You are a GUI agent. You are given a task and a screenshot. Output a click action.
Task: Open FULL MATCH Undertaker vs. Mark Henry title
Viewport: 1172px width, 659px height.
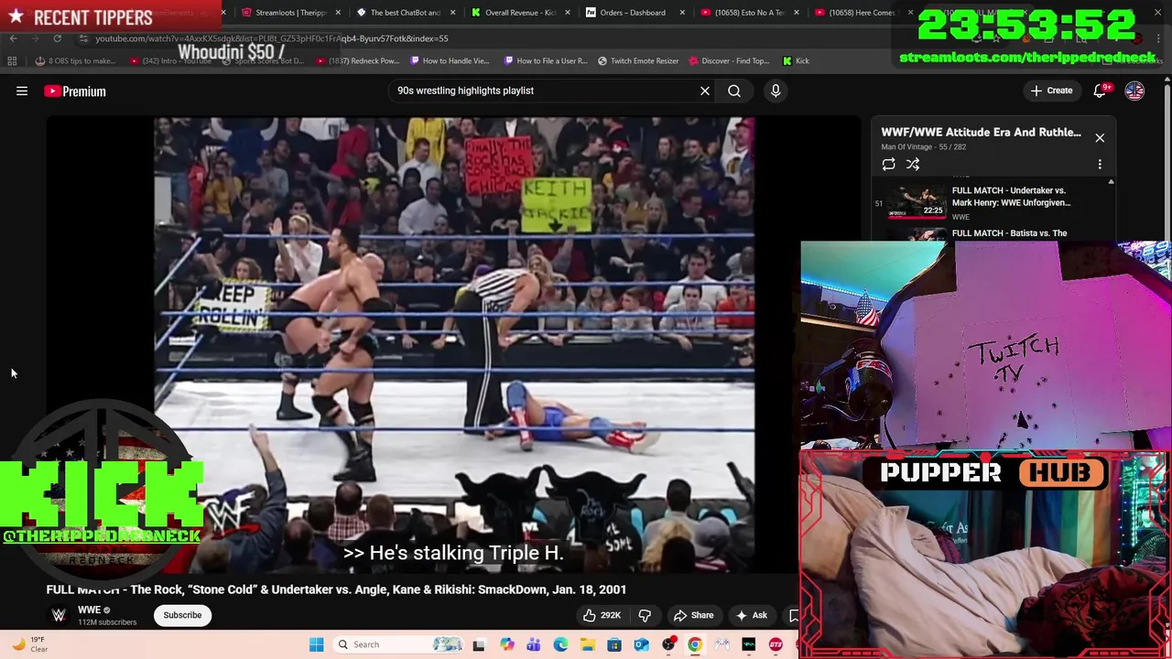pyautogui.click(x=1011, y=197)
